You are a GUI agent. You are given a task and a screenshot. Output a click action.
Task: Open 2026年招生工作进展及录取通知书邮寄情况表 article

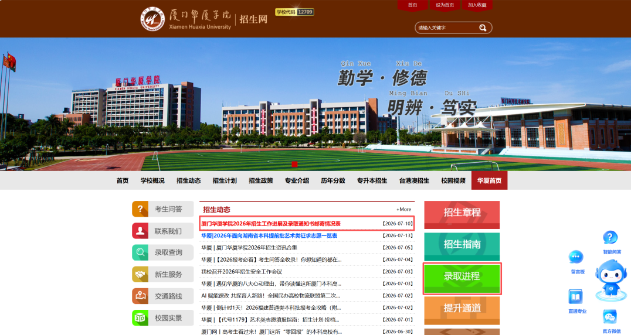click(x=271, y=224)
